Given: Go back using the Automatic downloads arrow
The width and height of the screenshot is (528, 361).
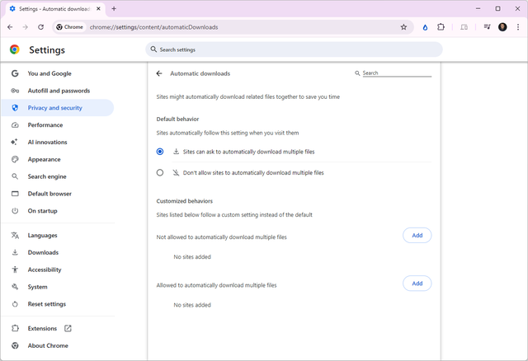Looking at the screenshot, I should (x=159, y=73).
